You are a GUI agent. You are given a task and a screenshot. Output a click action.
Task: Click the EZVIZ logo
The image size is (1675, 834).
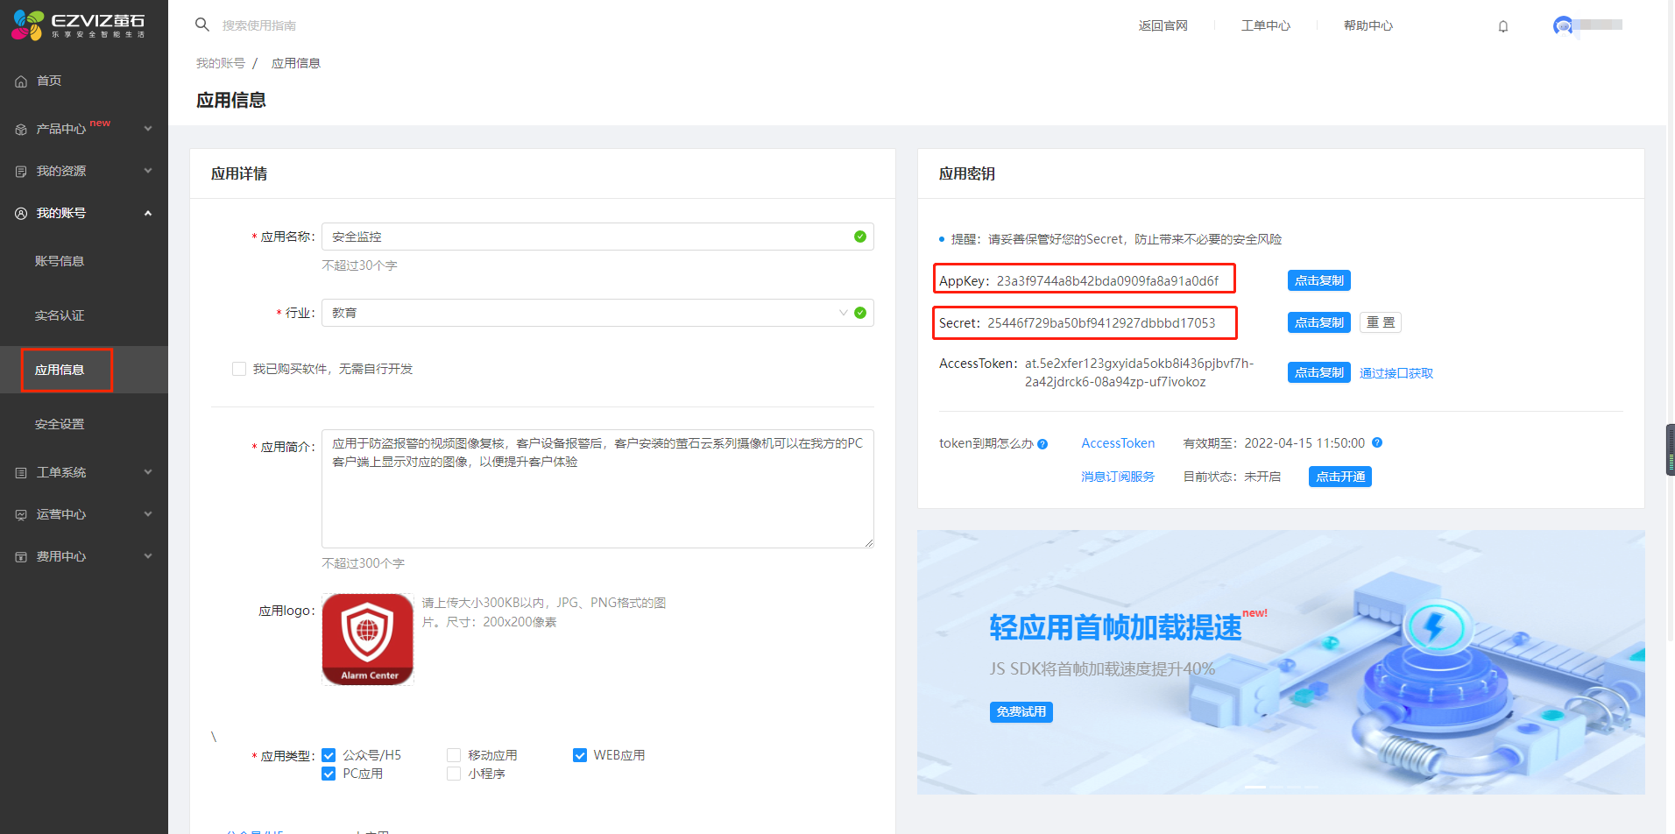pyautogui.click(x=78, y=25)
